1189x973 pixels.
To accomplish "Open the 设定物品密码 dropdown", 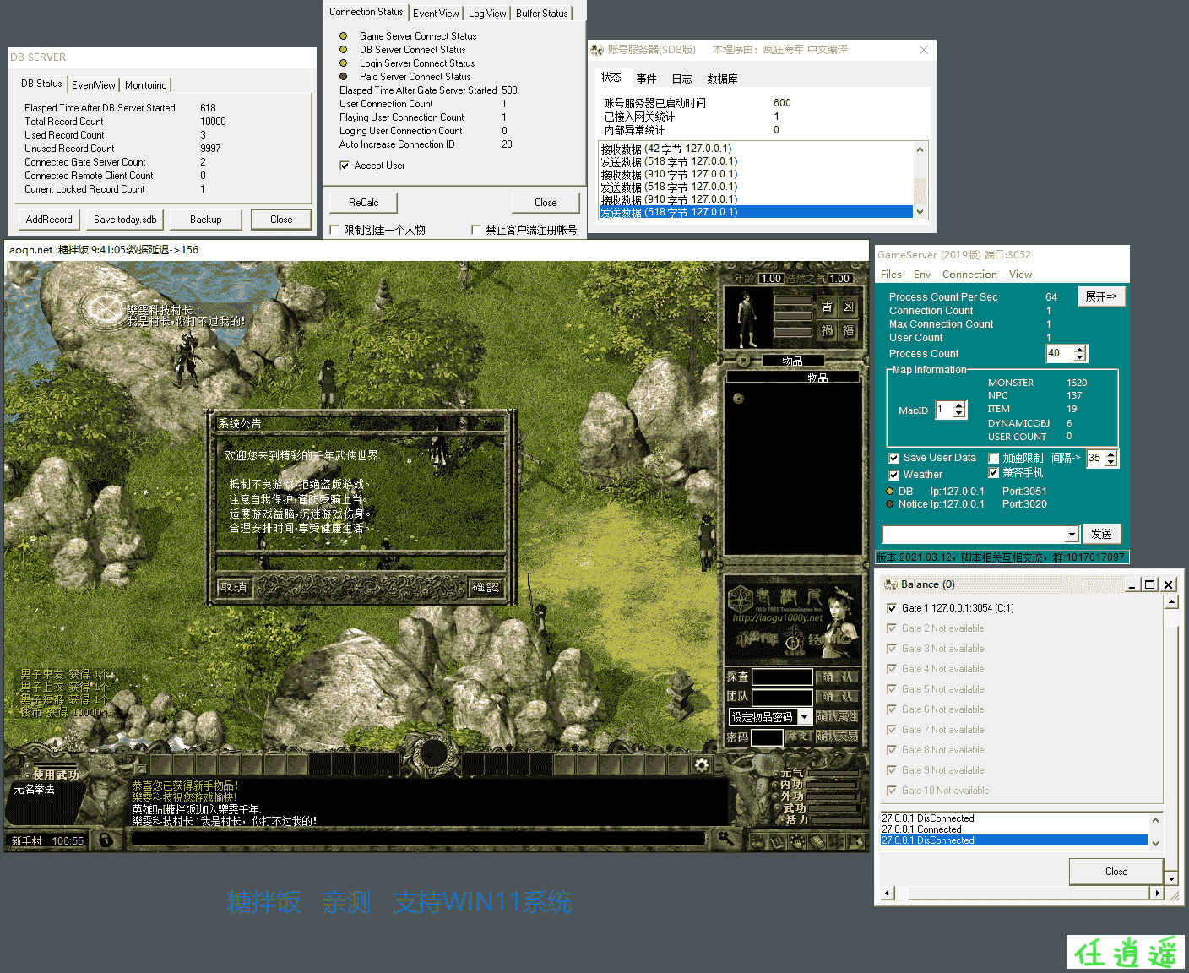I will (805, 717).
